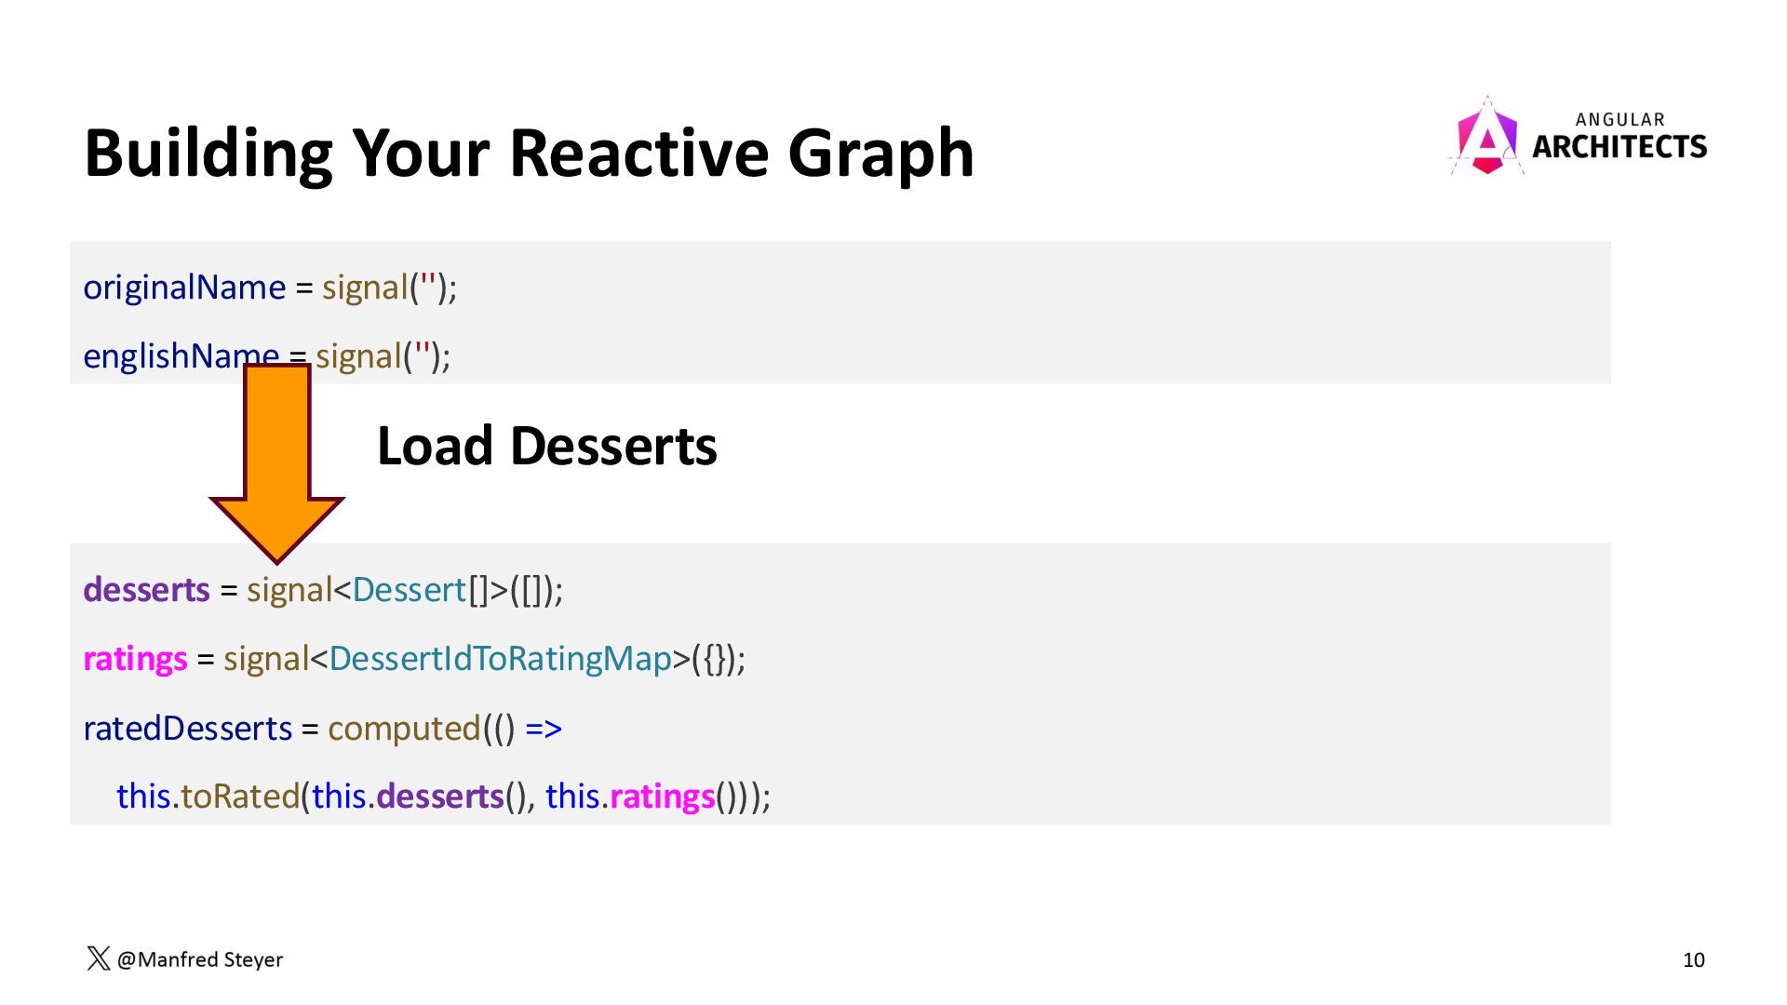The height and width of the screenshot is (1005, 1787).
Task: Click the Angular Architects shield logo
Action: tap(1486, 138)
